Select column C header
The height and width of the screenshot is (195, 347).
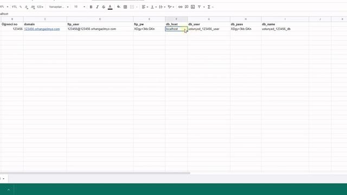45,19
